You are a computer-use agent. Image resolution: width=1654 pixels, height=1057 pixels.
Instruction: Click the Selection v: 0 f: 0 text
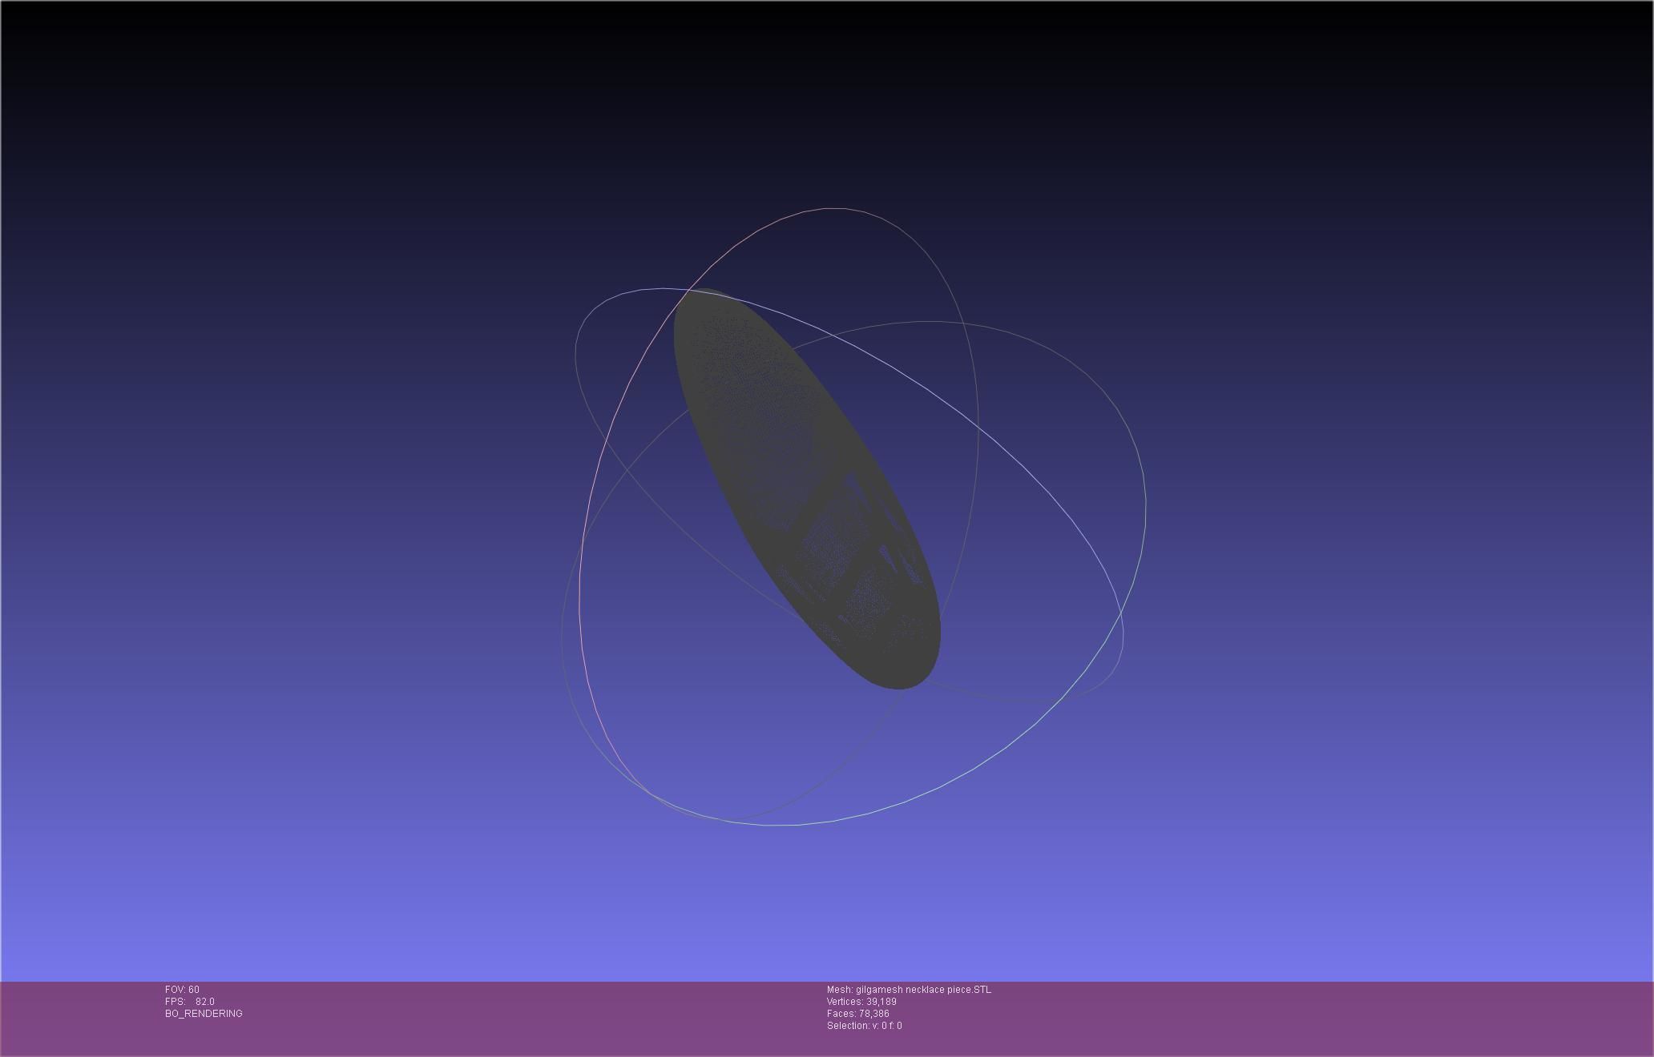864,1026
